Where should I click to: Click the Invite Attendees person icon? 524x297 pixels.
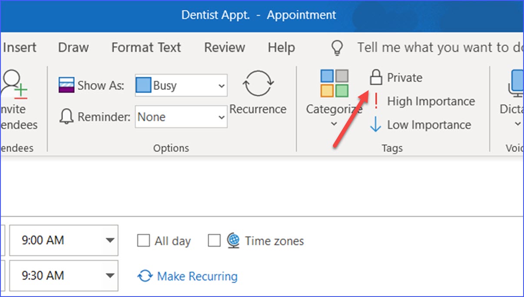pyautogui.click(x=14, y=84)
